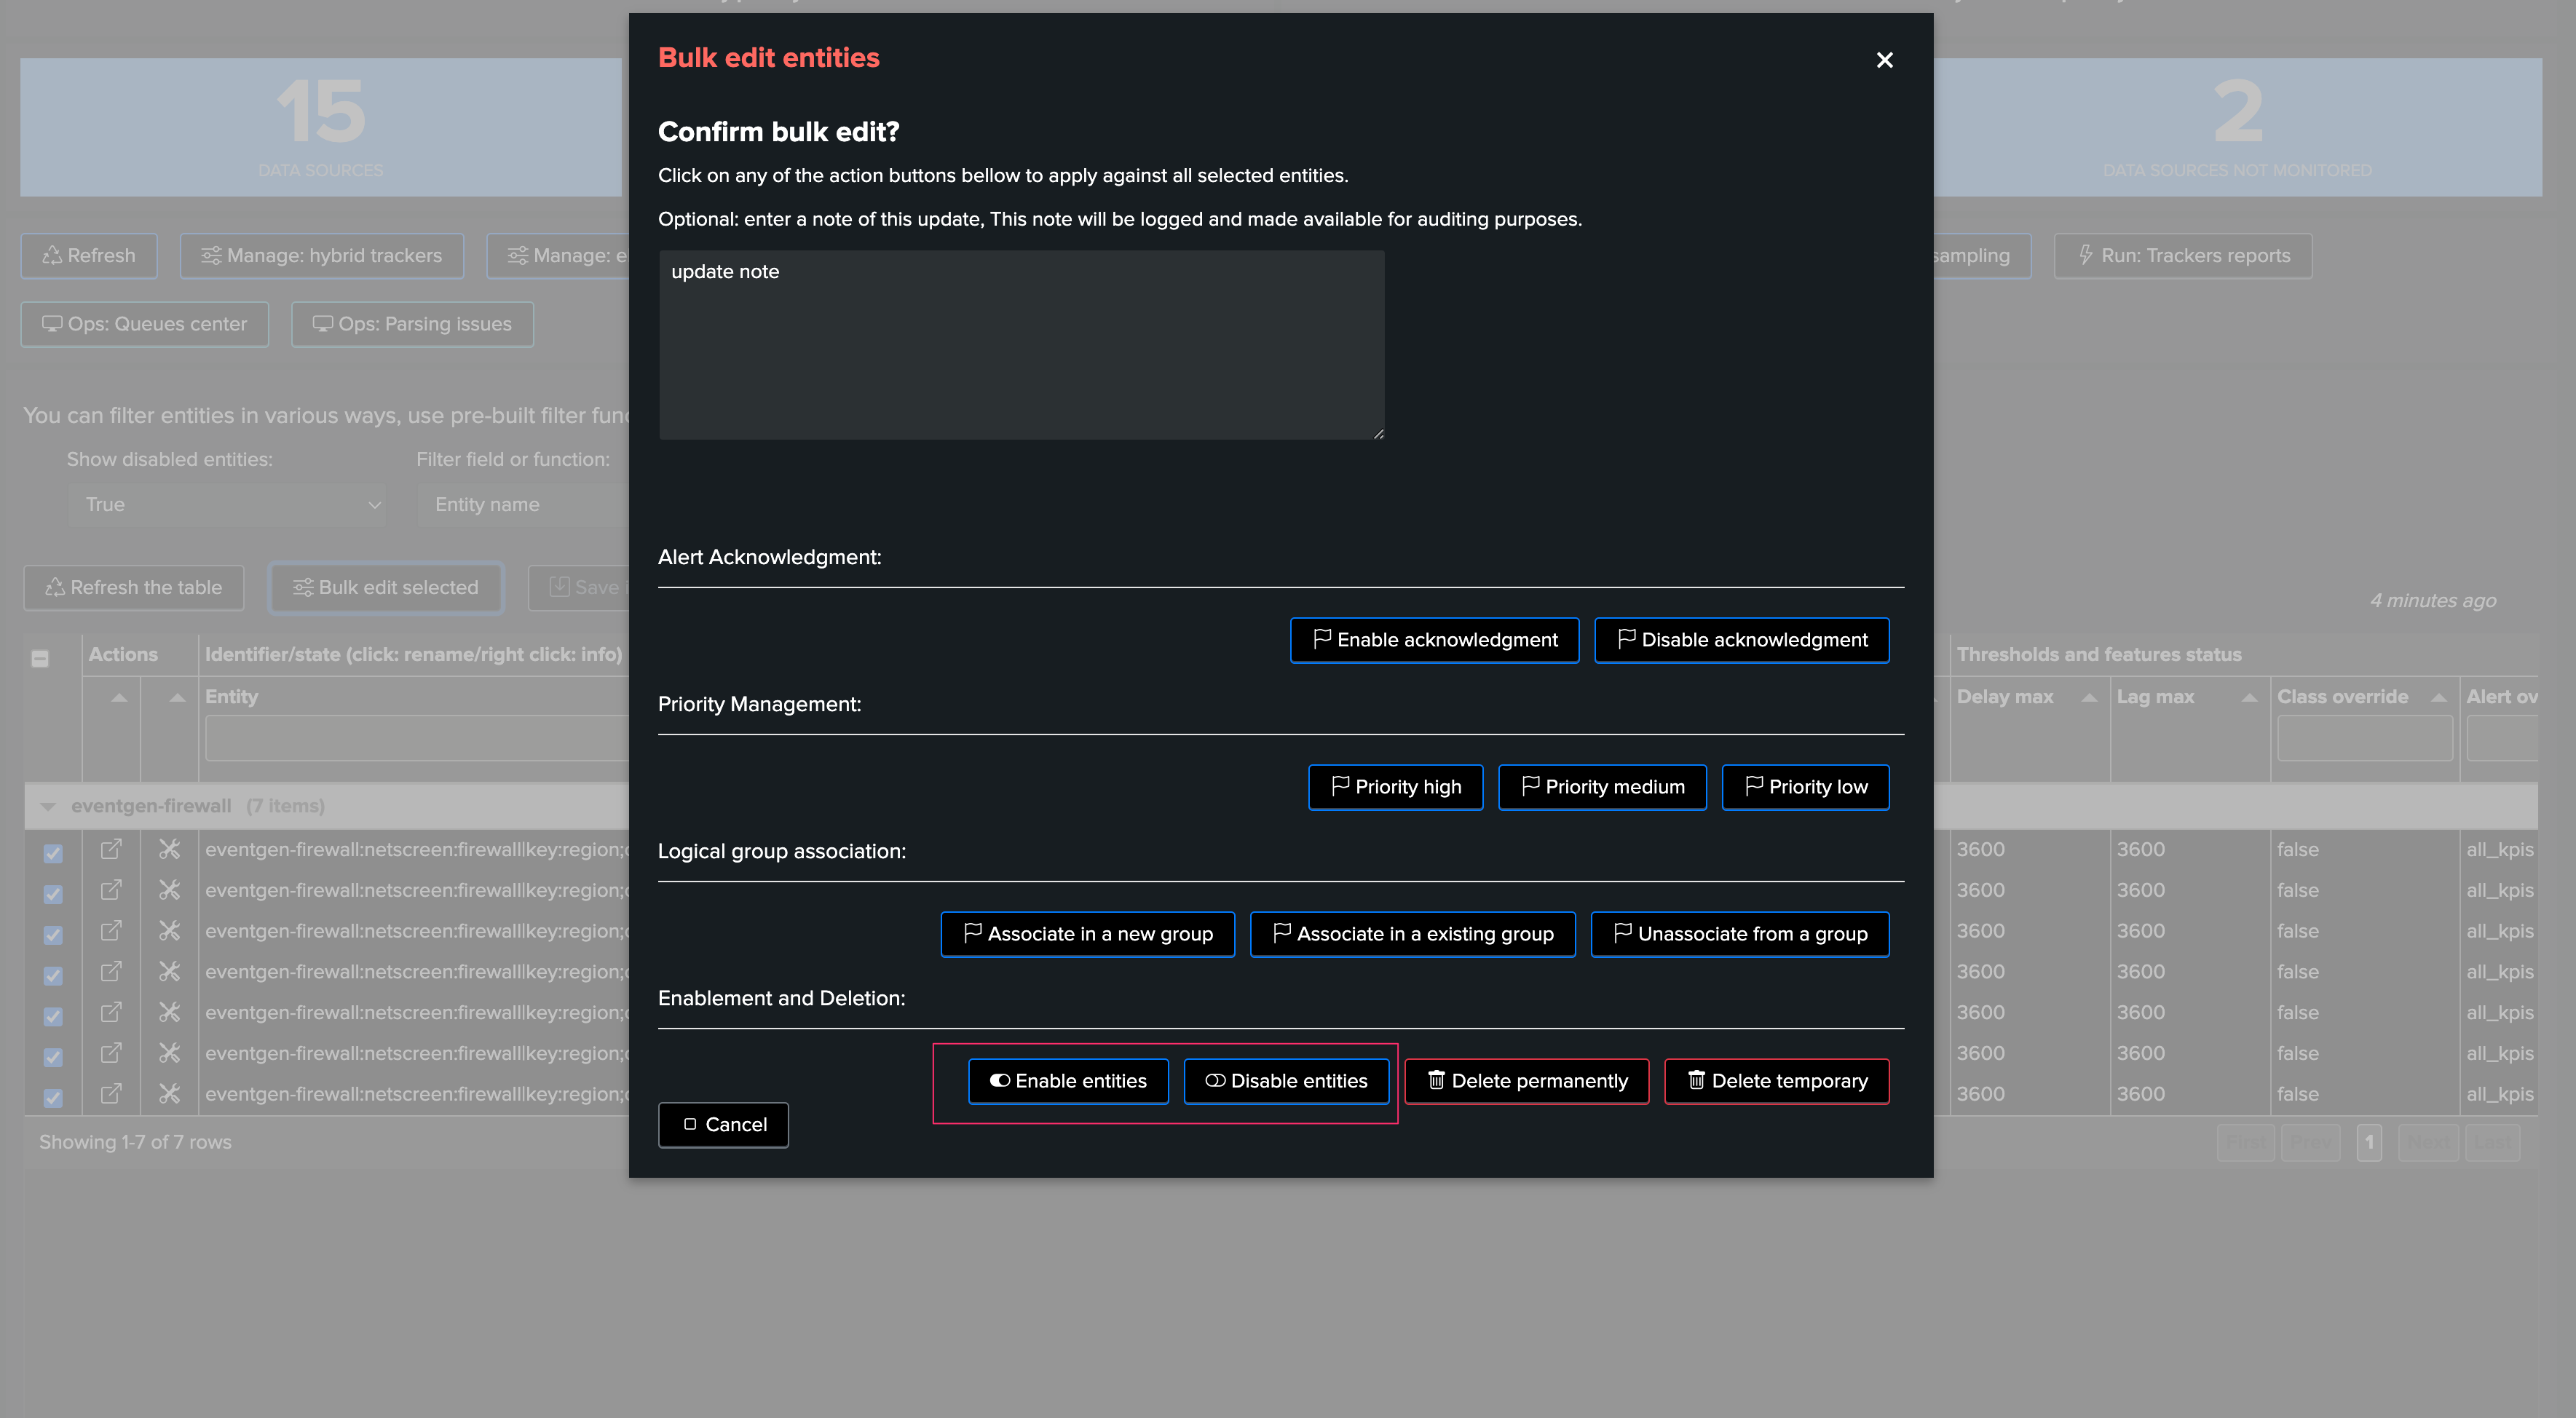Open Ops: Queues center
This screenshot has height=1418, width=2576.
tap(144, 324)
